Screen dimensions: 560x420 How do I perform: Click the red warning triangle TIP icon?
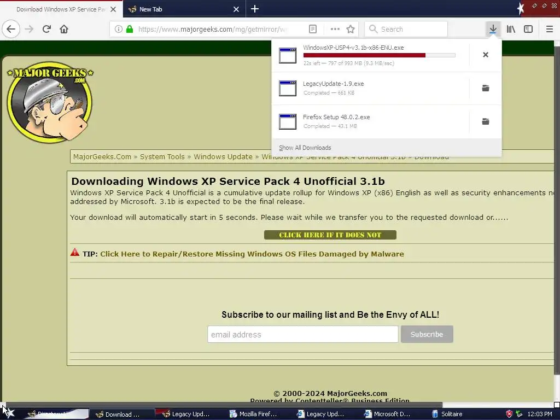click(74, 252)
